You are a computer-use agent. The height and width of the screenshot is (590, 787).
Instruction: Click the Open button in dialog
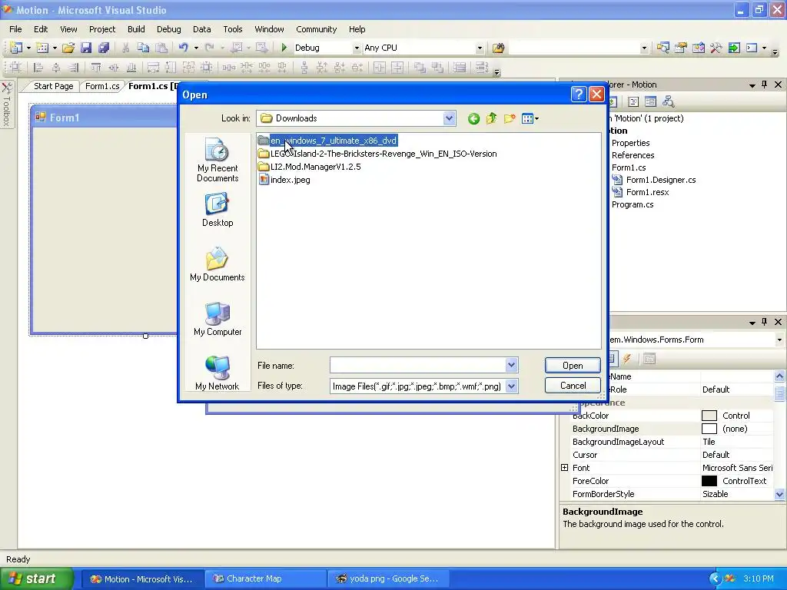pos(573,365)
